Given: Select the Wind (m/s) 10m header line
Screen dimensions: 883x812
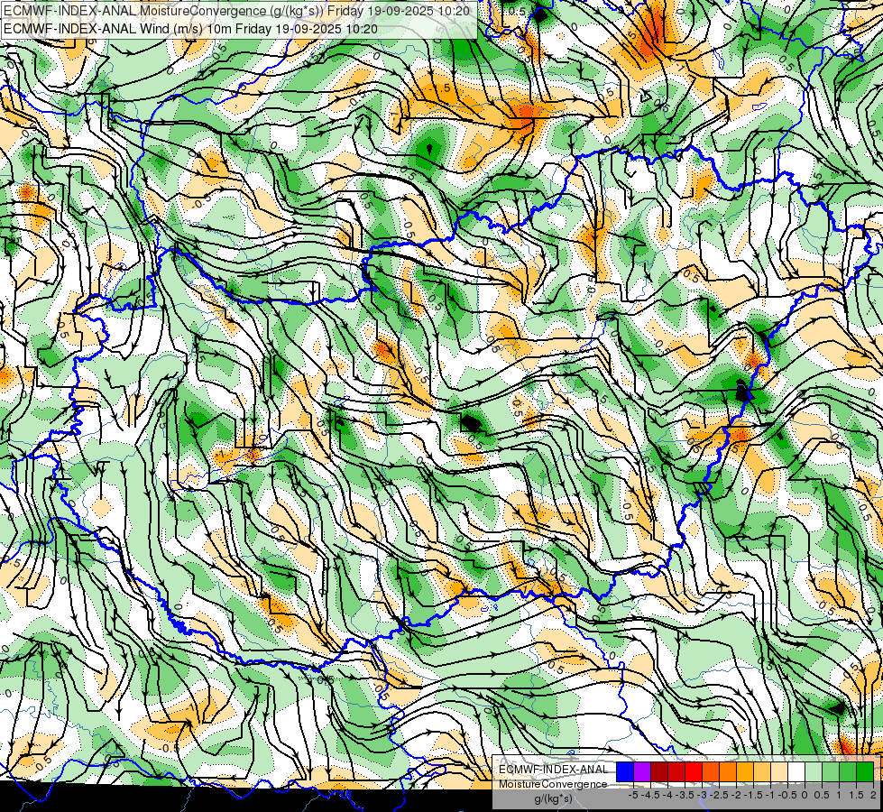Looking at the screenshot, I should tap(189, 28).
